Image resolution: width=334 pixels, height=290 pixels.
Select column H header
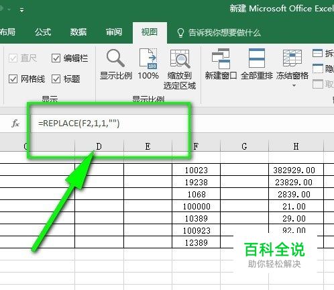(296, 146)
